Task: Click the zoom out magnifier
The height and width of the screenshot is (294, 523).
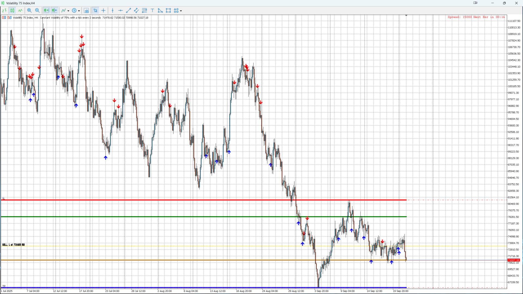Action: click(x=37, y=11)
